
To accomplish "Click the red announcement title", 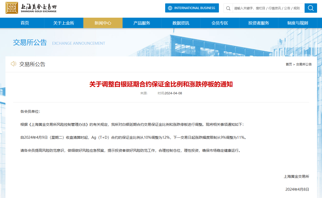I will pos(161,84).
